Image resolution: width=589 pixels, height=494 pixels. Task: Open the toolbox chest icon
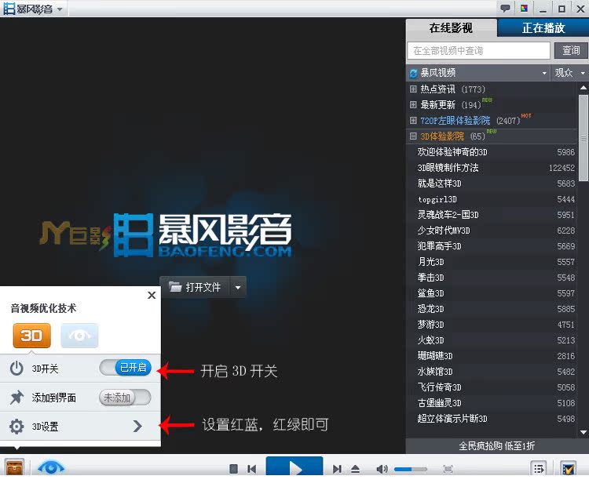point(15,467)
